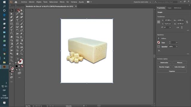Switch to the Capas tab
Screen dimensions: 191x107
click(170, 8)
